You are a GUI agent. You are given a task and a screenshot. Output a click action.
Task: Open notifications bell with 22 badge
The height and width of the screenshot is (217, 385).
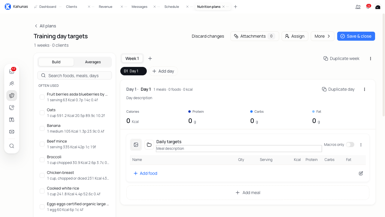click(368, 7)
